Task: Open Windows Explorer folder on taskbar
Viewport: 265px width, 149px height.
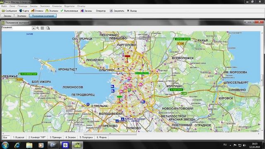Action: [x=29, y=145]
